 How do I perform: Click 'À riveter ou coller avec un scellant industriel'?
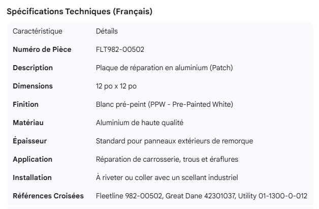pos(167,177)
